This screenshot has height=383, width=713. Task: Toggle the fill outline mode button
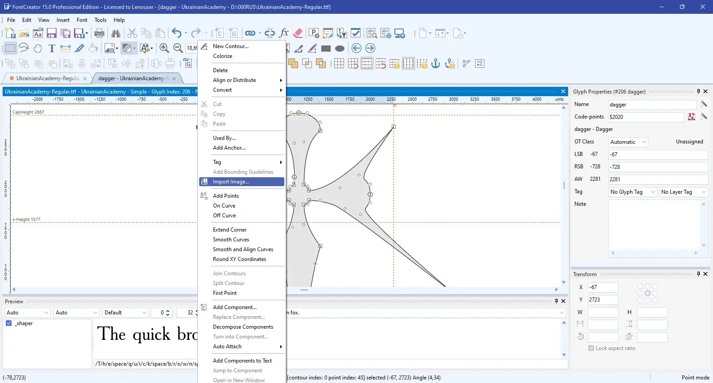(127, 48)
